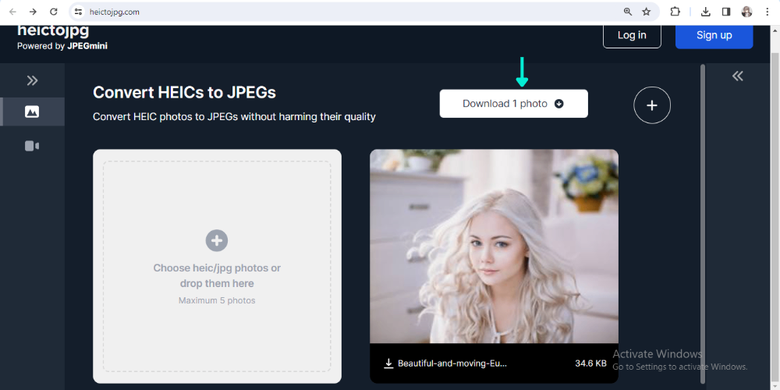This screenshot has height=390, width=780.
Task: Collapse the right panel with double chevron
Action: pyautogui.click(x=737, y=76)
